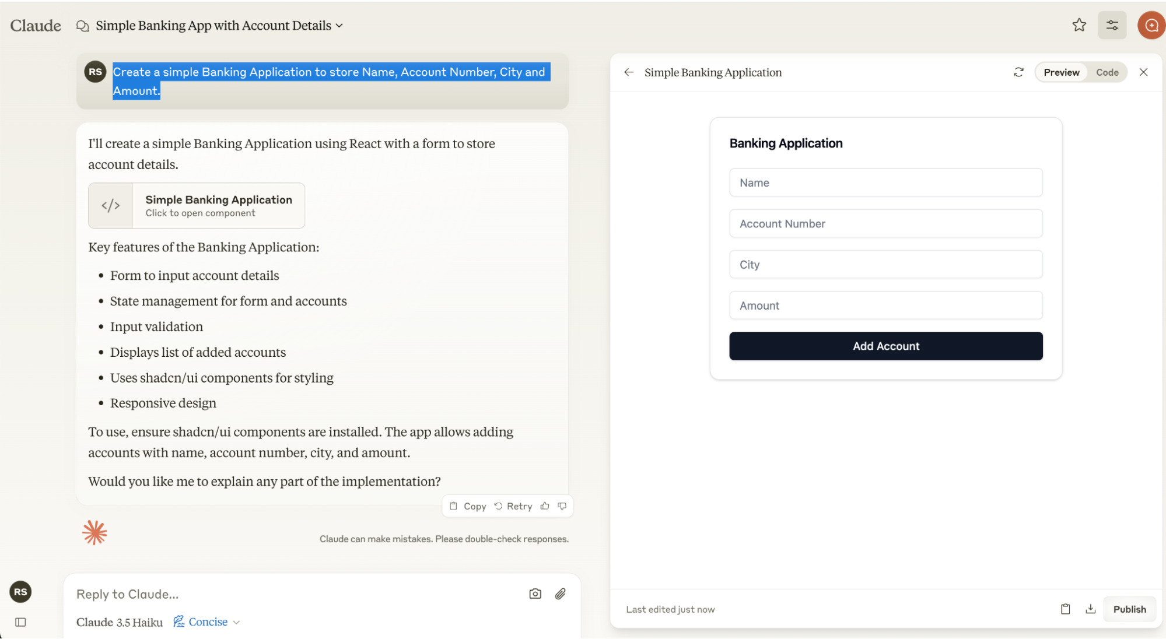The height and width of the screenshot is (639, 1166).
Task: Click the back arrow in artifact panel
Action: 629,72
